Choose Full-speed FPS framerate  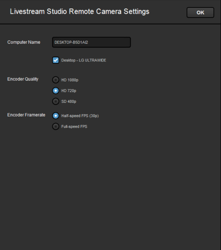click(x=55, y=126)
